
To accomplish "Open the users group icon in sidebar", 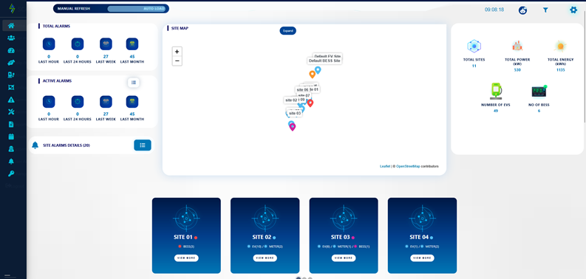I will 11,38.
